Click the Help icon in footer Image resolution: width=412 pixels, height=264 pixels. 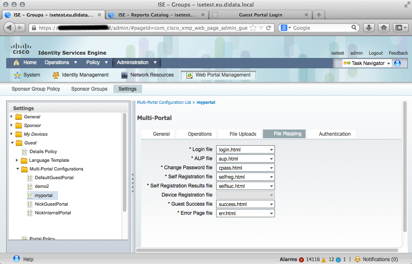coord(16,259)
